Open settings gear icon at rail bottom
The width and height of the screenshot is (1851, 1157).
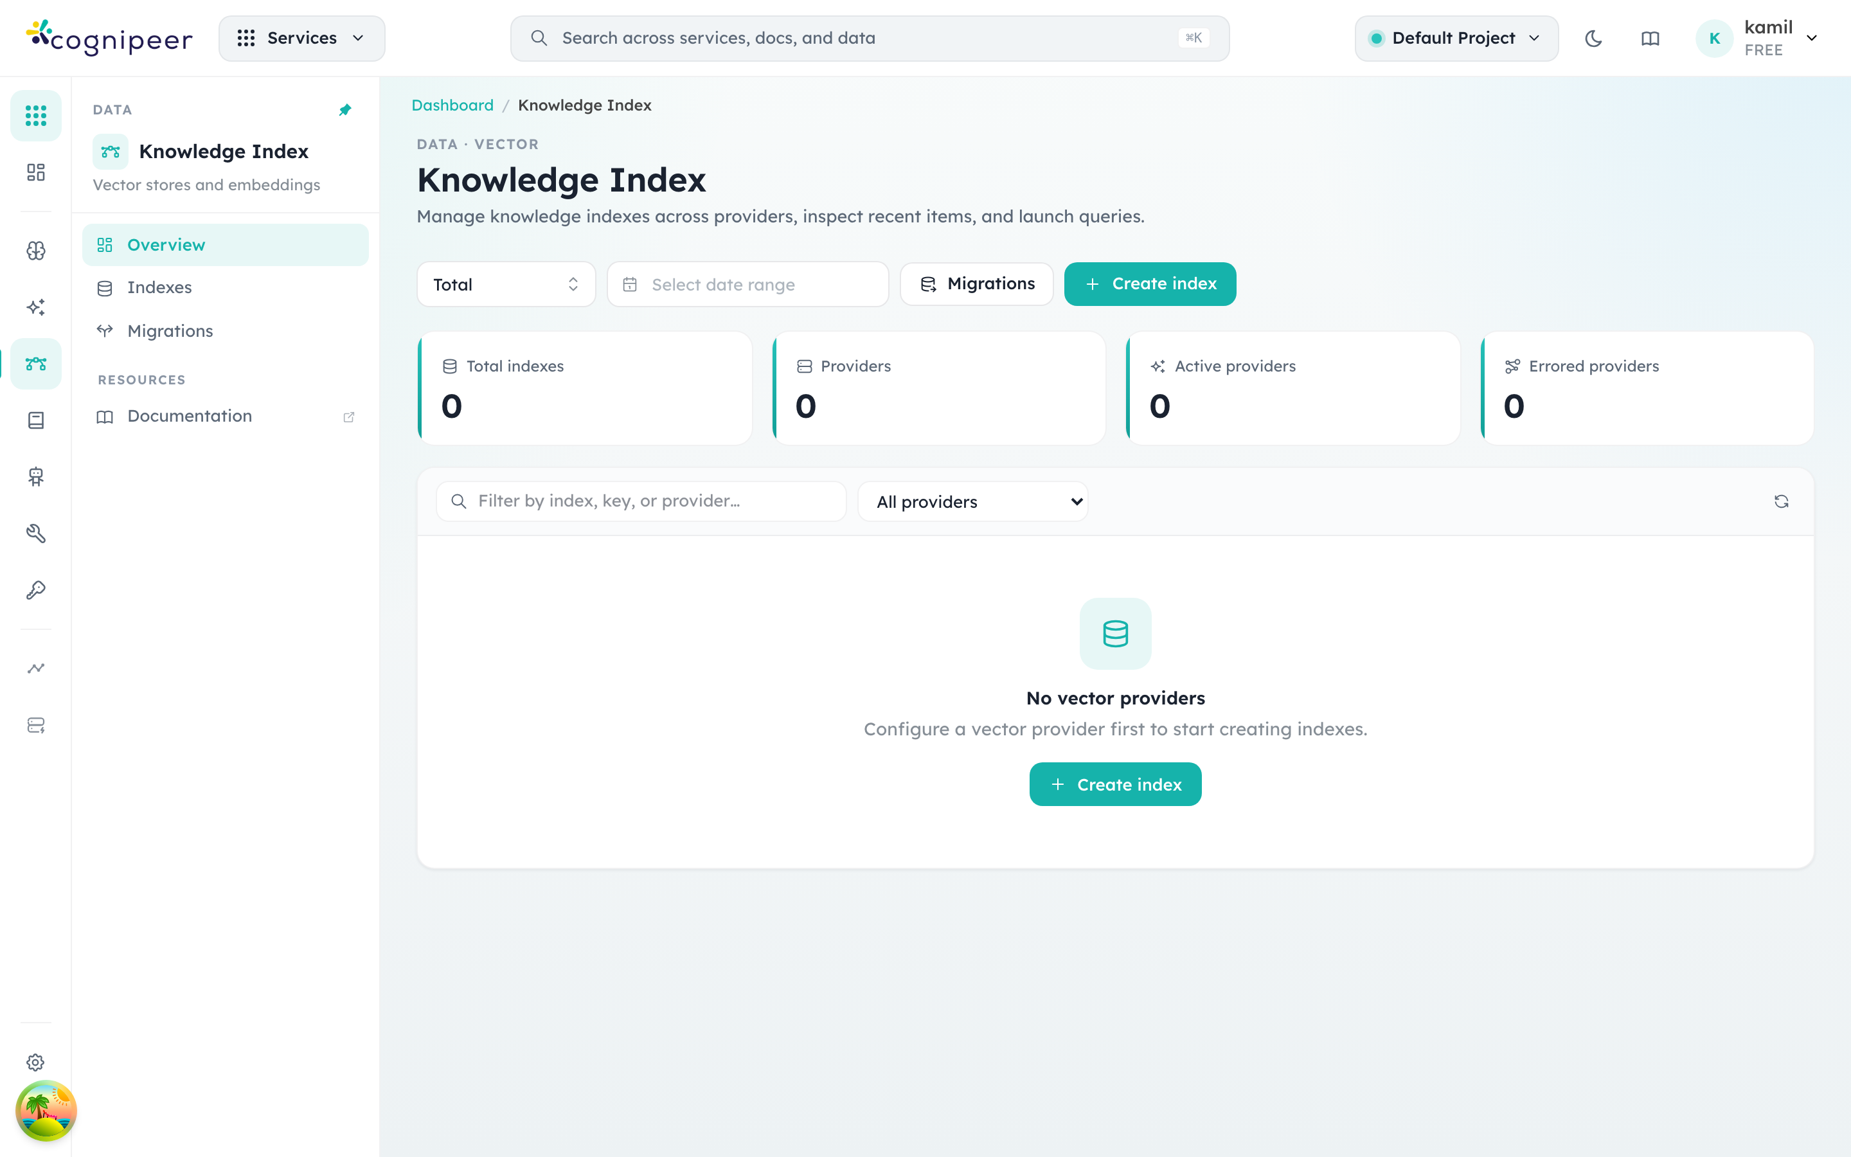point(36,1062)
